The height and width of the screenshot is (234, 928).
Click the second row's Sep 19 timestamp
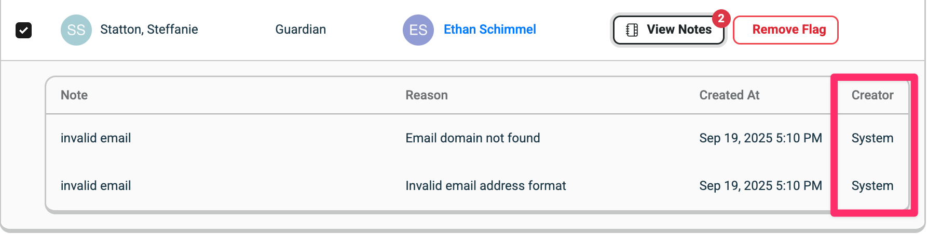point(760,186)
